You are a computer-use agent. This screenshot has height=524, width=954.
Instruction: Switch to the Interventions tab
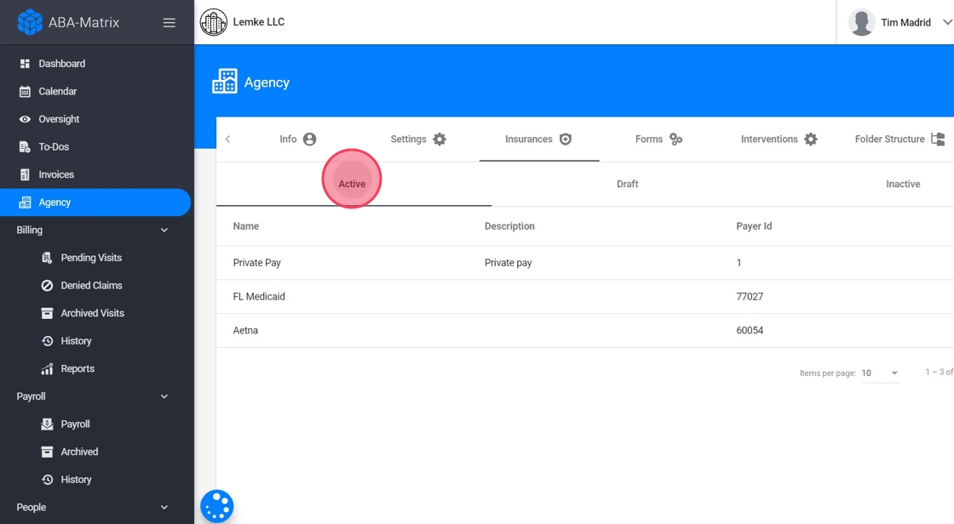click(x=779, y=140)
